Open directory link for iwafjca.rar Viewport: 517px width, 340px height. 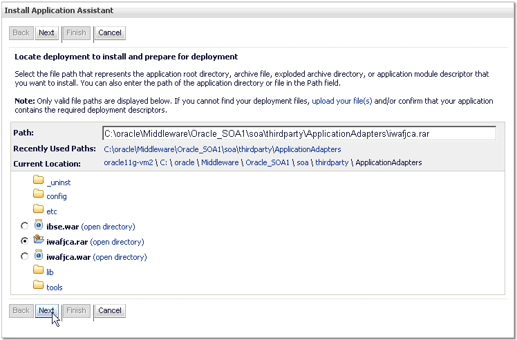(117, 242)
